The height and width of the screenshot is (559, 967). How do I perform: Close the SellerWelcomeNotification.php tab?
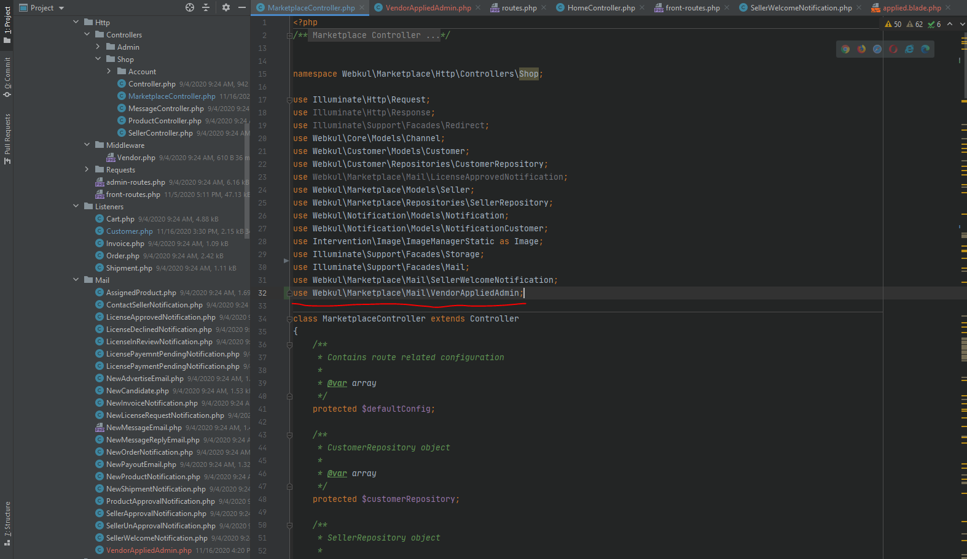point(858,8)
